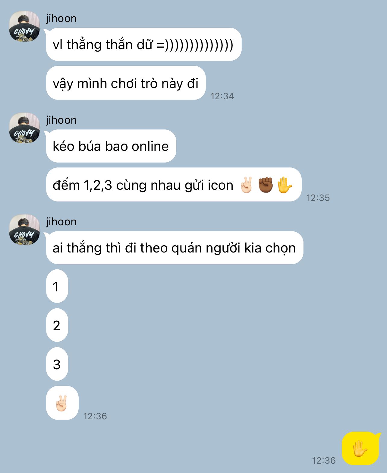Click the victory hand emoji in the icon message
Screen dimensions: 387x473
[247, 185]
